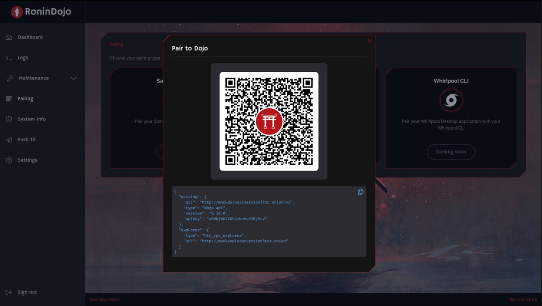Screen dimensions: 542x306
Task: Open the Logs menu item
Action: tap(23, 58)
